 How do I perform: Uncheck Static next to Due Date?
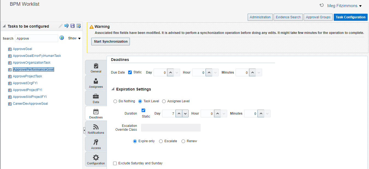[x=130, y=72]
